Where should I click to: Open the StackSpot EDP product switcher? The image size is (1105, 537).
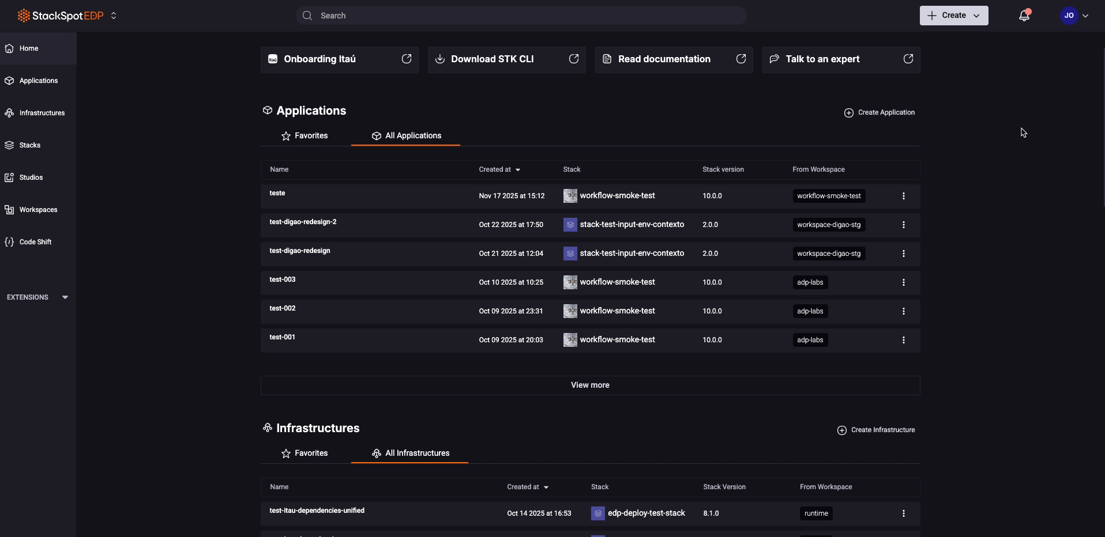click(x=114, y=16)
